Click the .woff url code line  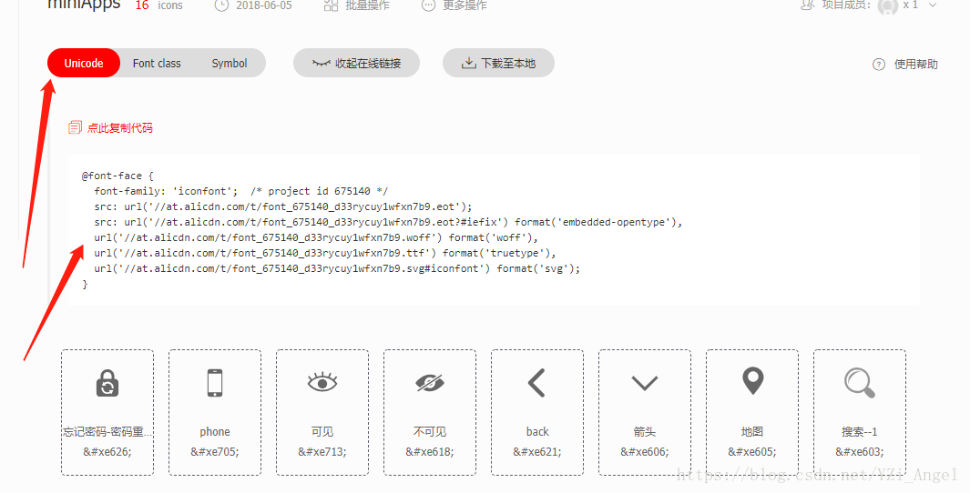tap(315, 237)
